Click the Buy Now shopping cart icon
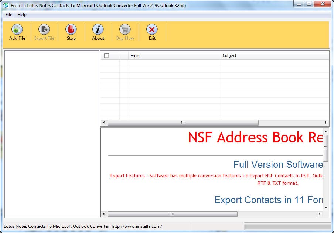This screenshot has height=233, width=334. 125,30
